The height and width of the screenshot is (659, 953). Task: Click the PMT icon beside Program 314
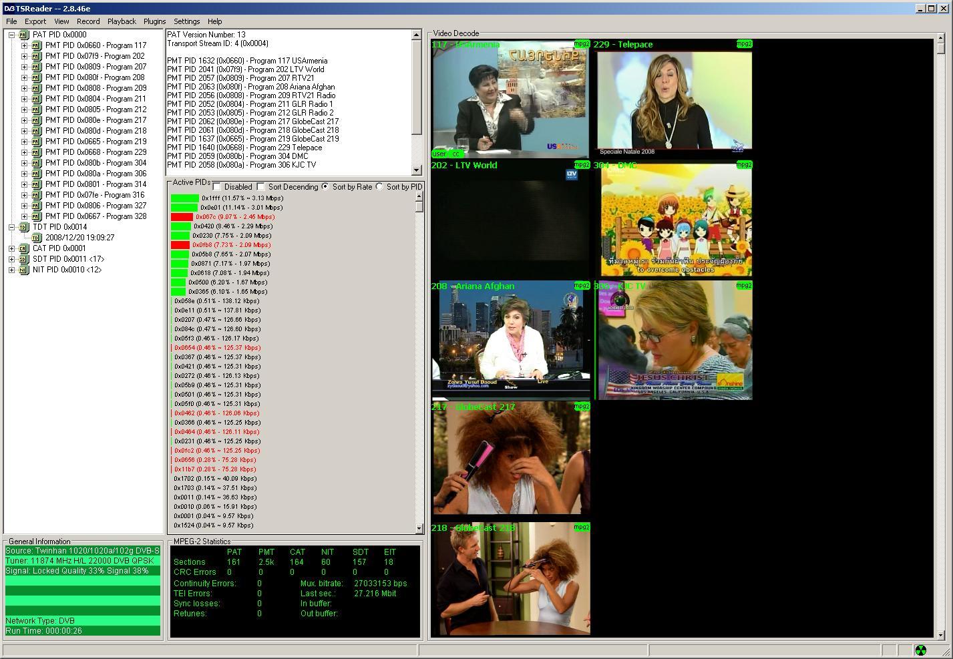(37, 184)
